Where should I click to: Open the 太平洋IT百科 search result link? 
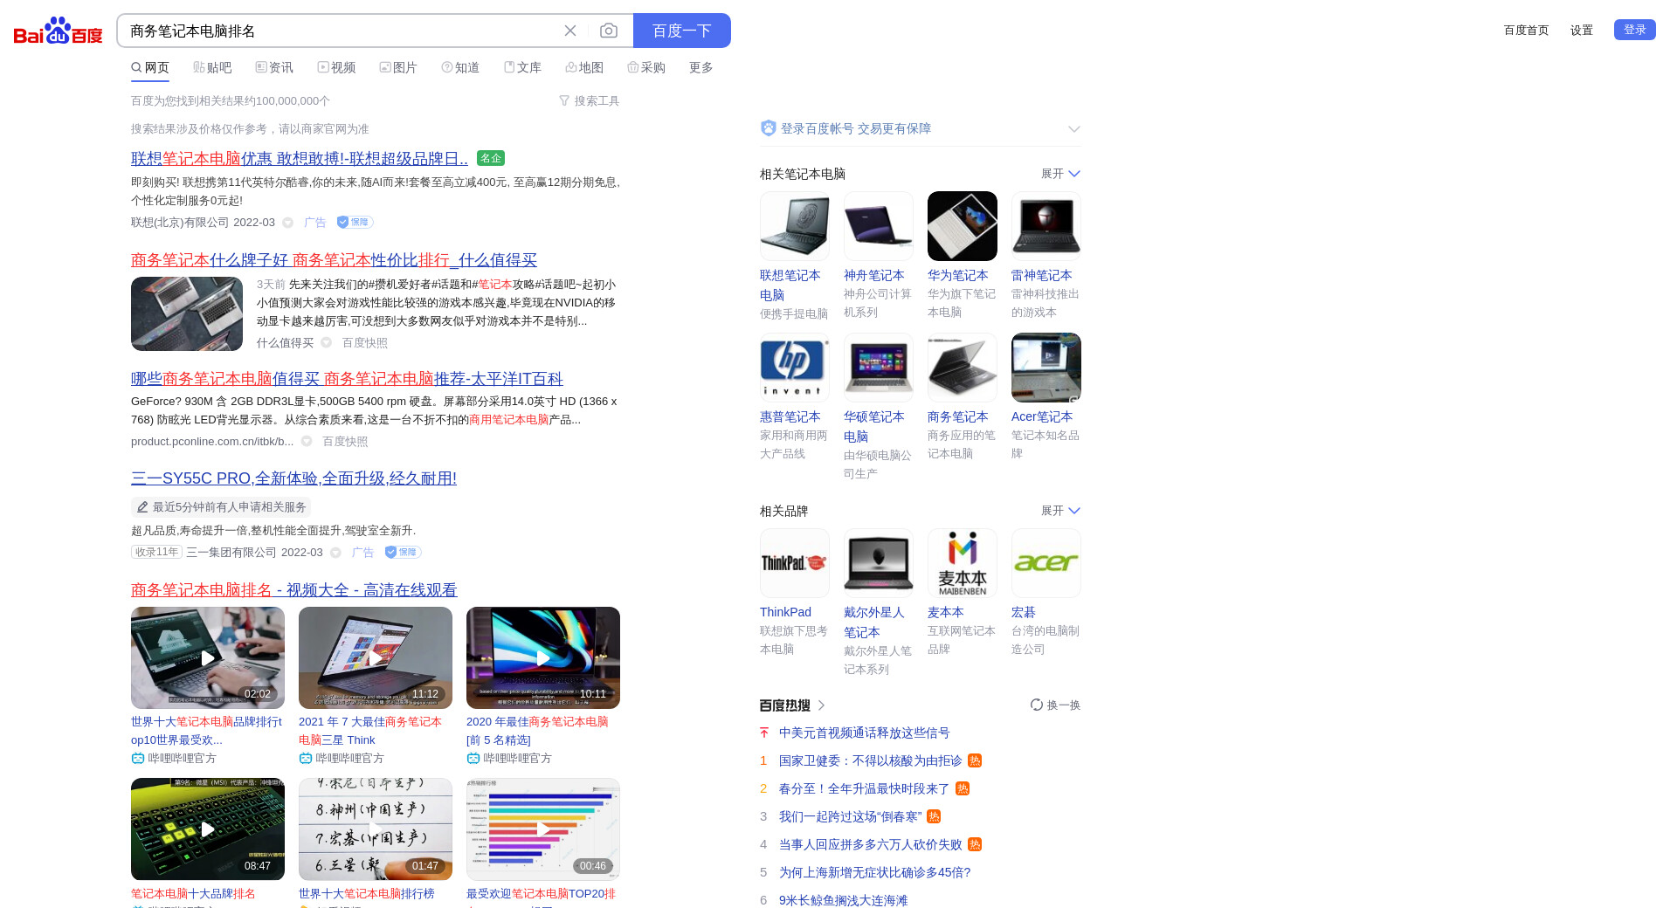[347, 379]
